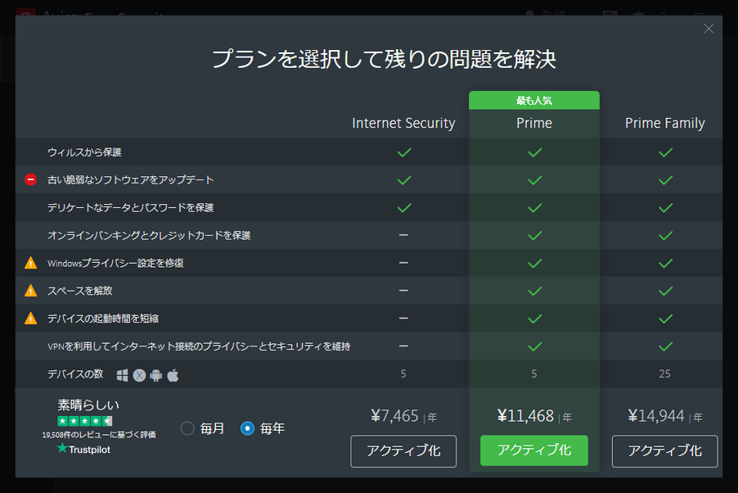Select the 毎月 monthly billing radio button

click(187, 428)
